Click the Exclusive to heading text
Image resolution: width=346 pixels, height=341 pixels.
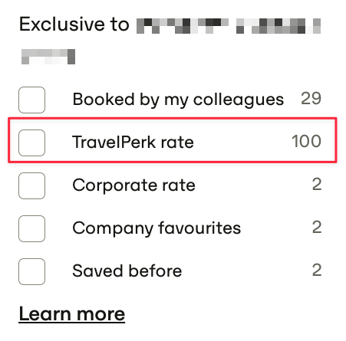pos(74,25)
